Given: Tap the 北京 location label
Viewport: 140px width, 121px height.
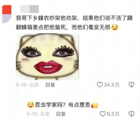Looking at the screenshot, I should [45, 114].
